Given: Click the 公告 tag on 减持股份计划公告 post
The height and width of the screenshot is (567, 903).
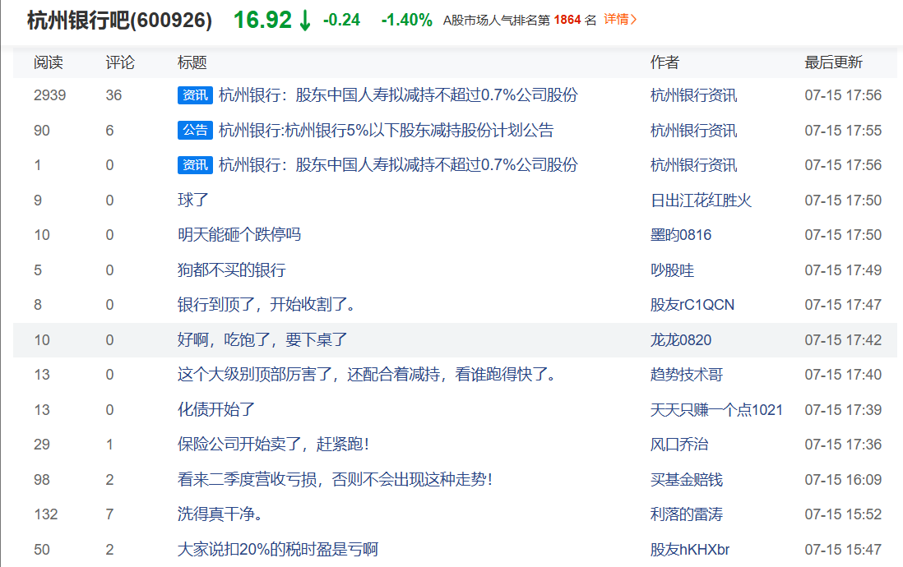Looking at the screenshot, I should pyautogui.click(x=195, y=130).
